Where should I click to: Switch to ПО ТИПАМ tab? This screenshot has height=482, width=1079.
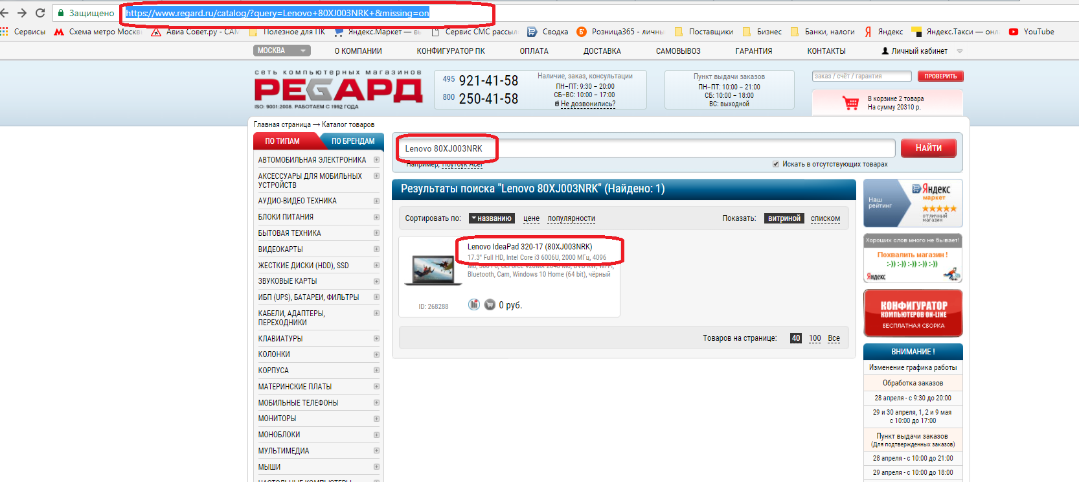[282, 141]
